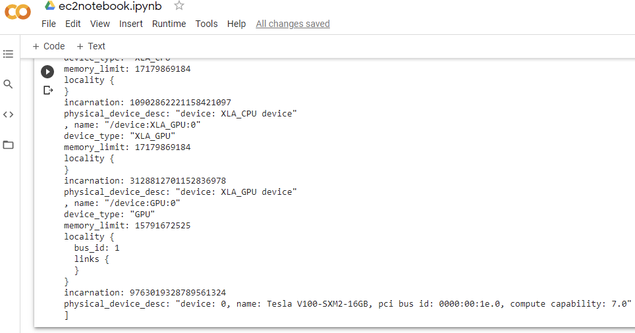The height and width of the screenshot is (333, 635).
Task: Open the Insert menu
Action: tap(131, 24)
